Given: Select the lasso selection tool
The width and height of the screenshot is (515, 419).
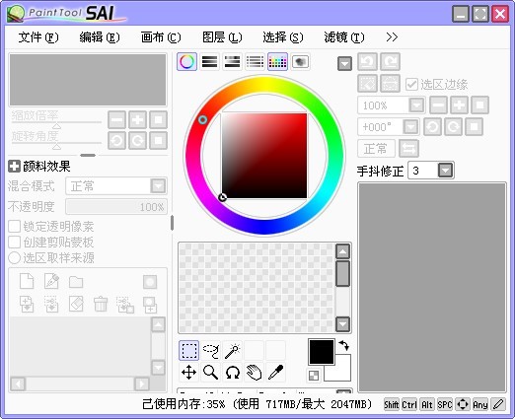Looking at the screenshot, I should [x=211, y=350].
